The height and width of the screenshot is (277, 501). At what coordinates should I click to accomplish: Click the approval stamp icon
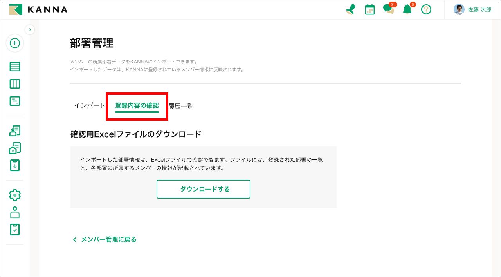click(351, 9)
